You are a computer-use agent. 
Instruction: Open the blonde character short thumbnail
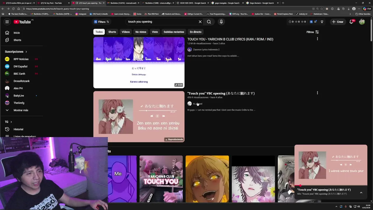pyautogui.click(x=207, y=179)
